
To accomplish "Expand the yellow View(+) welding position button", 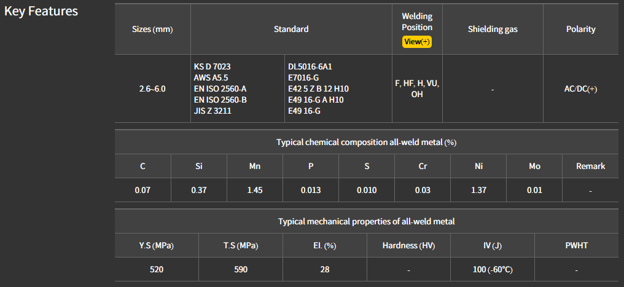I will 417,42.
